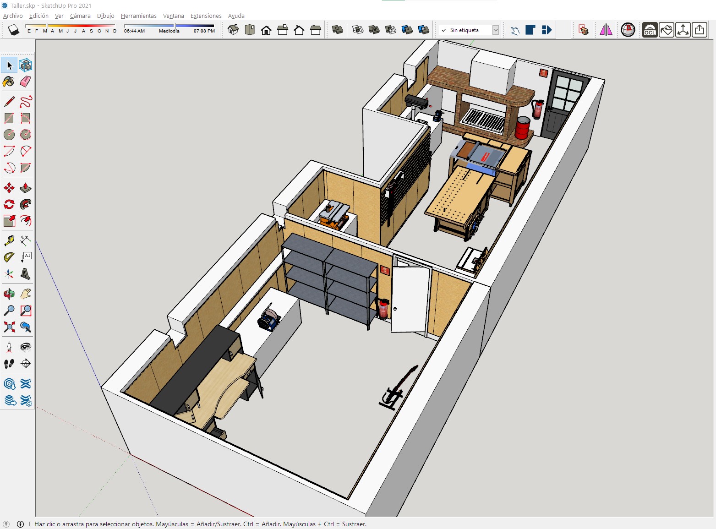Choose the Paint Bucket tool
This screenshot has height=529, width=716.
(x=9, y=82)
